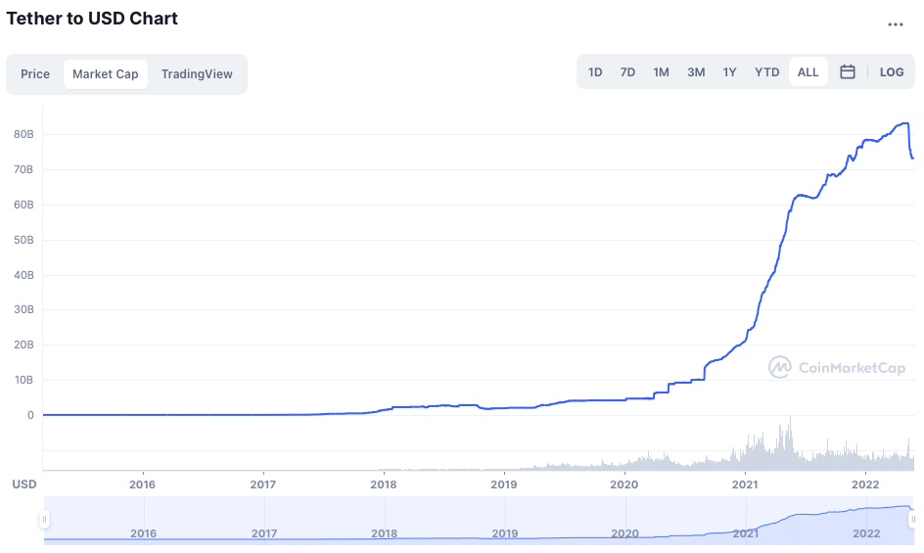Viewport: 924px width, 553px height.
Task: Switch to the Price tab
Action: tap(35, 74)
